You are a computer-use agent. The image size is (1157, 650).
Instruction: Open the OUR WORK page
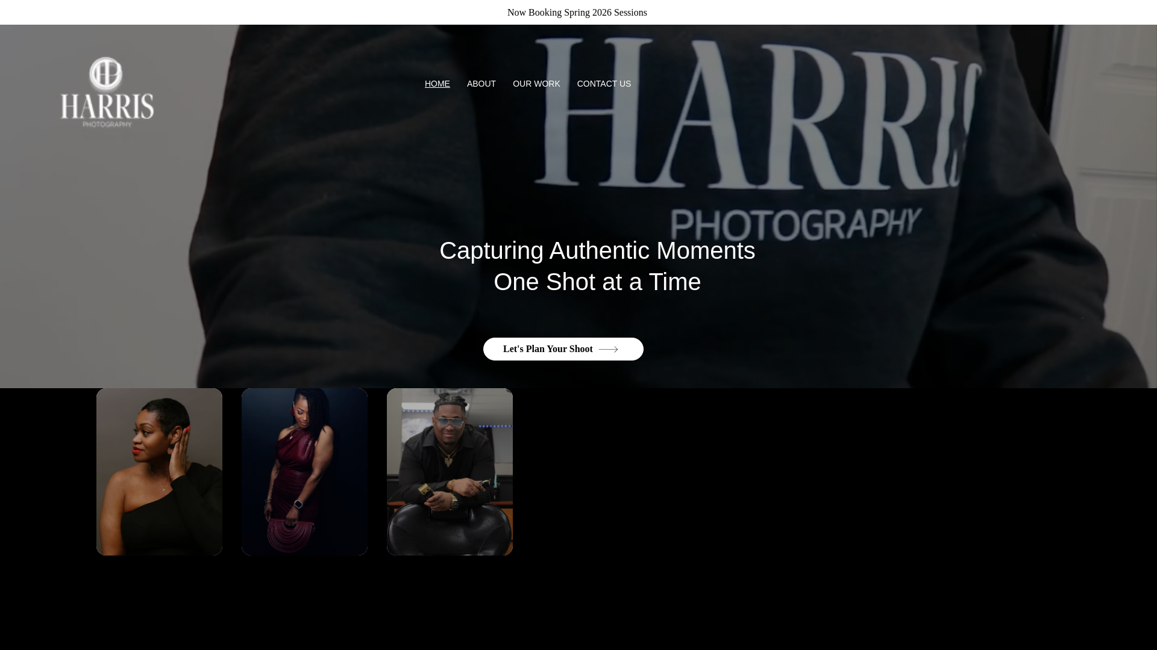[536, 84]
